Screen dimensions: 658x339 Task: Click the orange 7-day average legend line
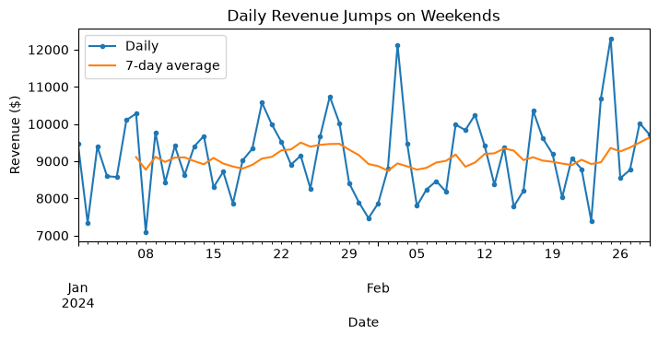[103, 66]
